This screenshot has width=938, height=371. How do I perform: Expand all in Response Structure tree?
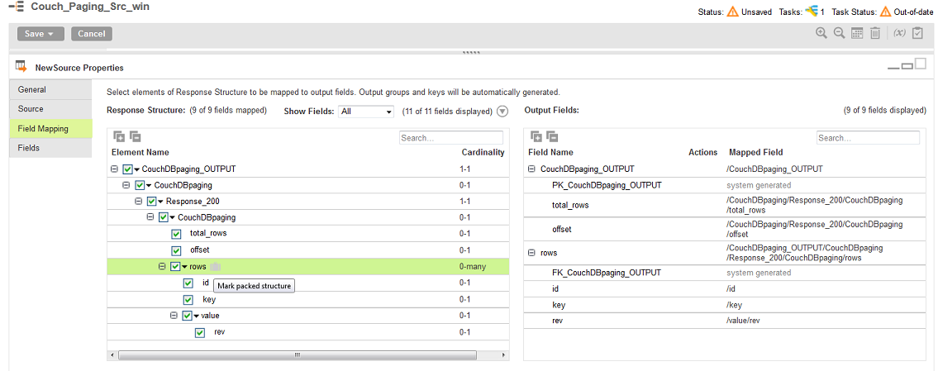pos(119,137)
